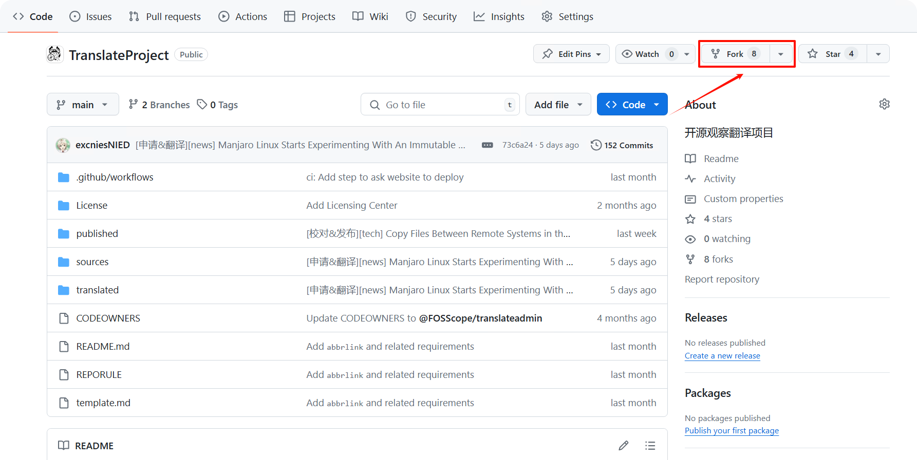View the 152 Commits history
Image resolution: width=917 pixels, height=460 pixels.
(x=622, y=145)
